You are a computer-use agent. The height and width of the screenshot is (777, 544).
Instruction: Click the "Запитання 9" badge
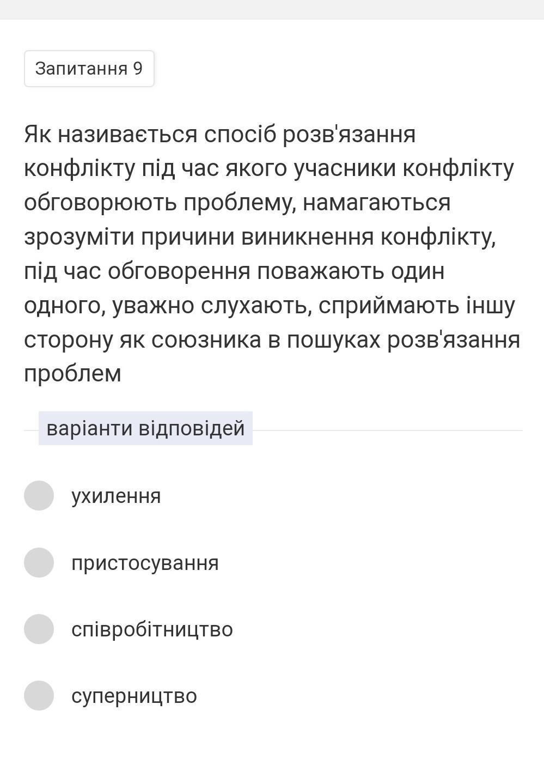89,69
